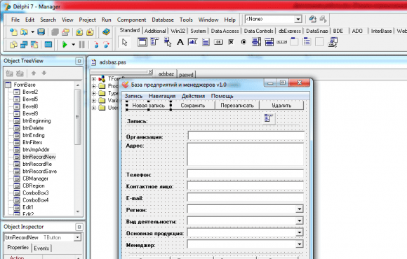
Task: Switch to the Events tab in Object Inspector
Action: pos(41,248)
